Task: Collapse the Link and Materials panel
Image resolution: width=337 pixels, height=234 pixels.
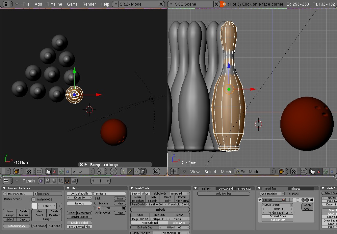Action: coord(4,188)
